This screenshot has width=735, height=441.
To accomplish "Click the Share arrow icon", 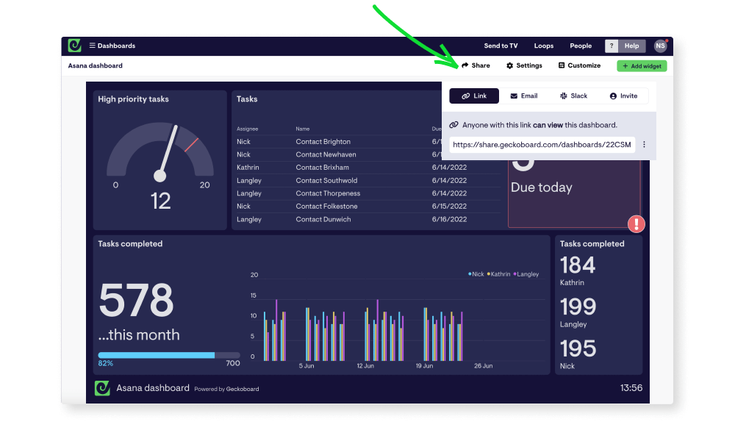I will coord(465,65).
